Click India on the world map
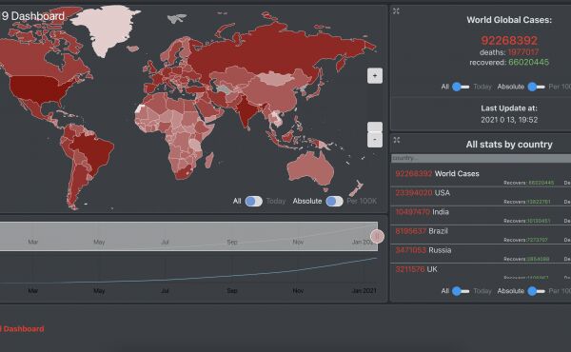Viewport: 571px width, 352px height. (247, 110)
